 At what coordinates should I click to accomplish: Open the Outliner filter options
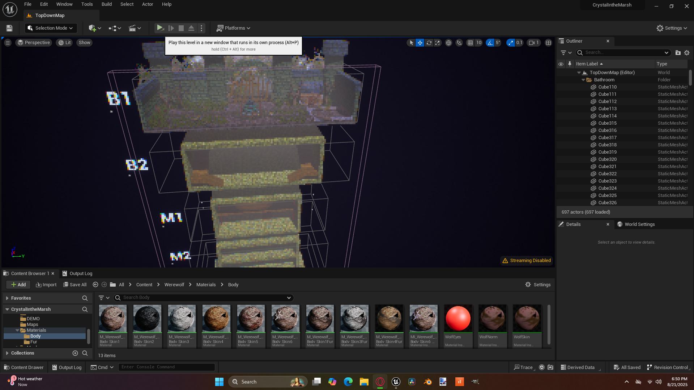[566, 53]
